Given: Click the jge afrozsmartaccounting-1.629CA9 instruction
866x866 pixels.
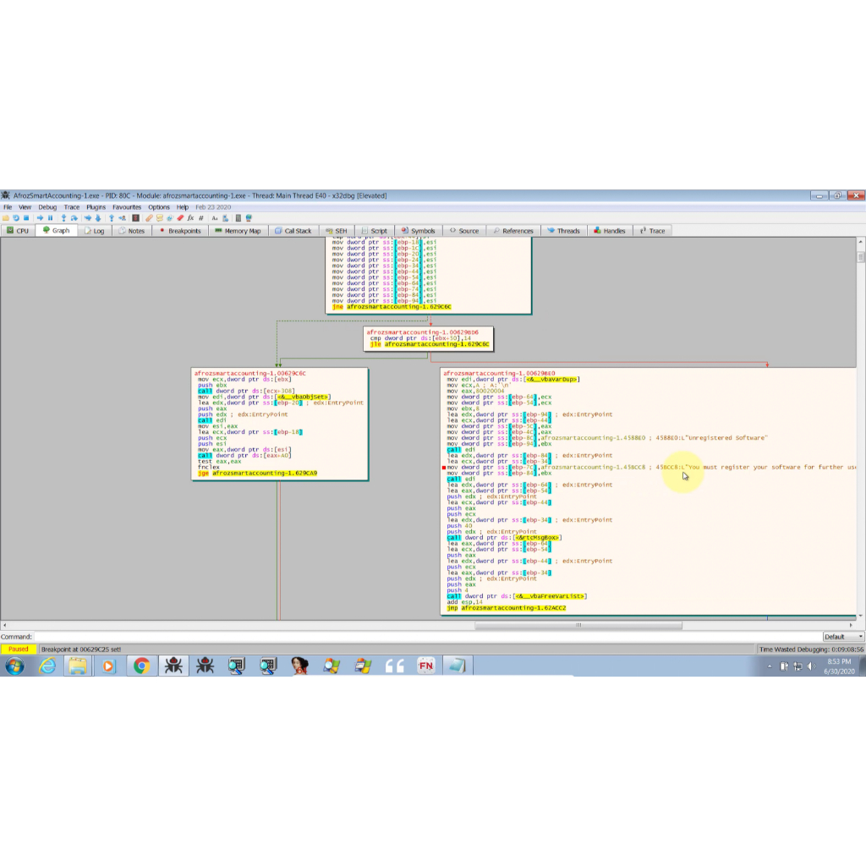Looking at the screenshot, I should (257, 474).
